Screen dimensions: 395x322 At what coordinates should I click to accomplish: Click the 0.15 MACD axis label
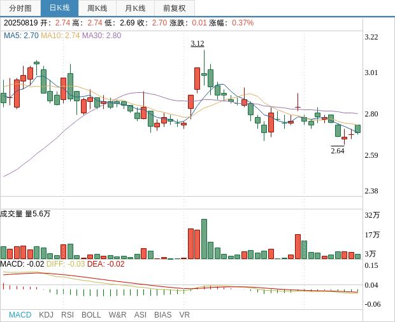pyautogui.click(x=371, y=265)
